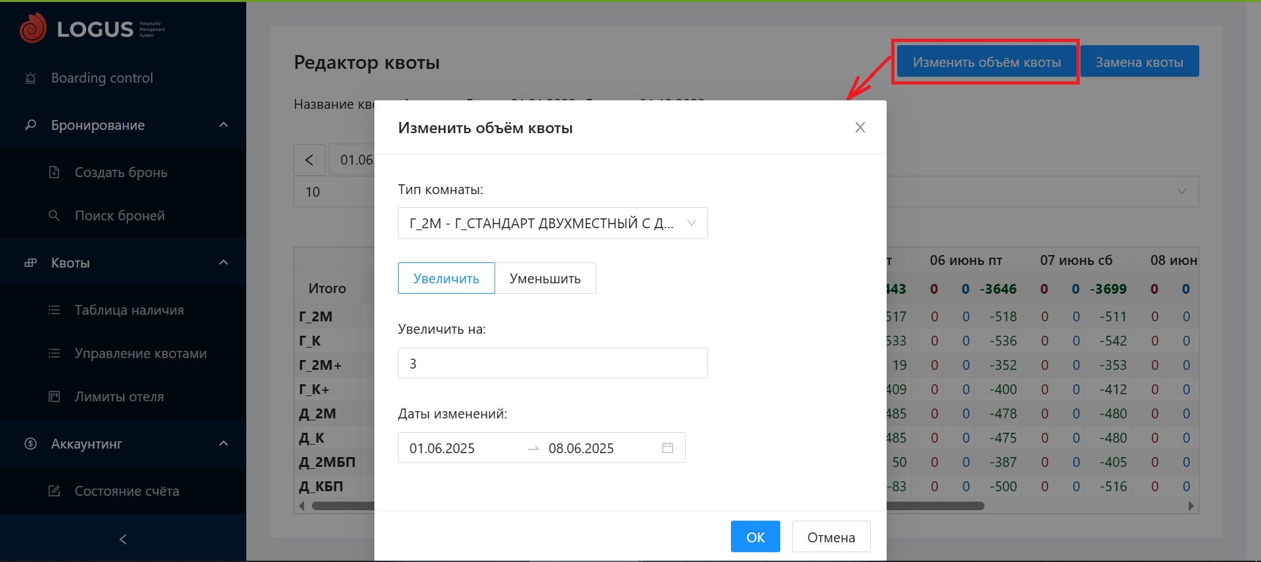Click the table scrollbar left arrow
This screenshot has width=1261, height=562.
pos(301,506)
